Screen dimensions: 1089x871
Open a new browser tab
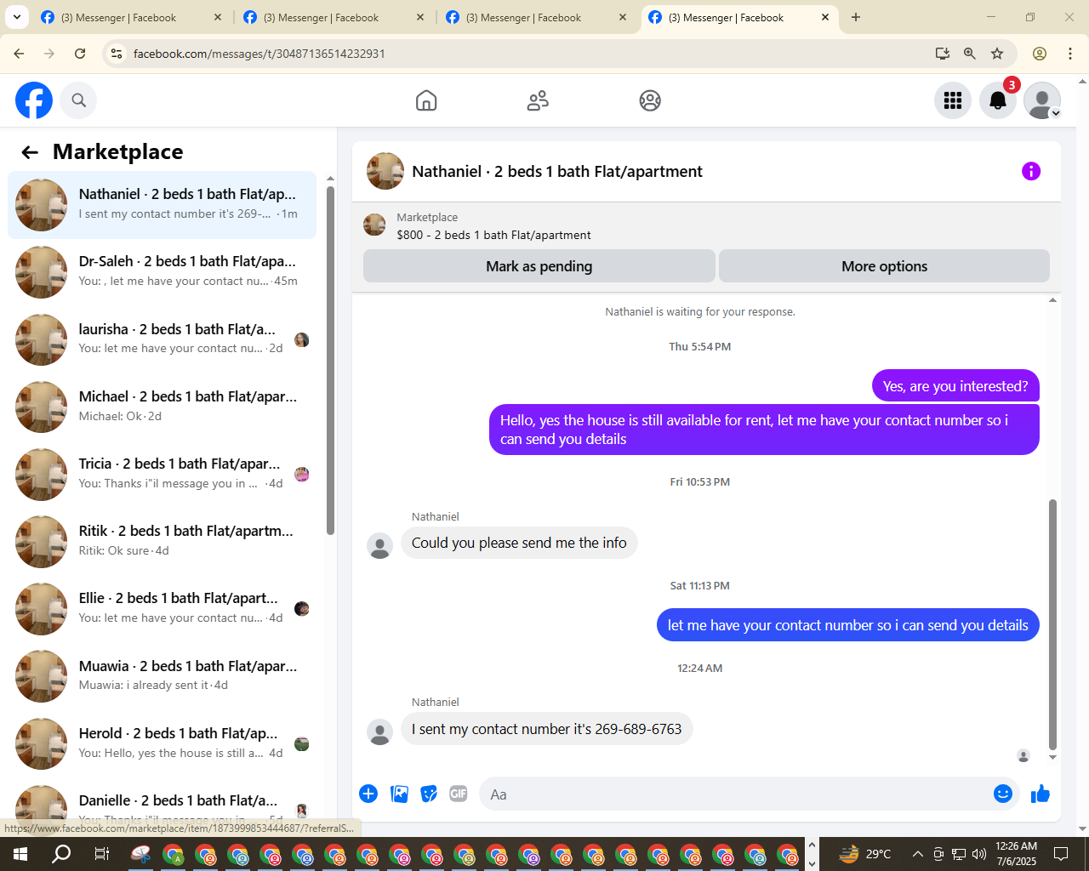[x=856, y=17]
